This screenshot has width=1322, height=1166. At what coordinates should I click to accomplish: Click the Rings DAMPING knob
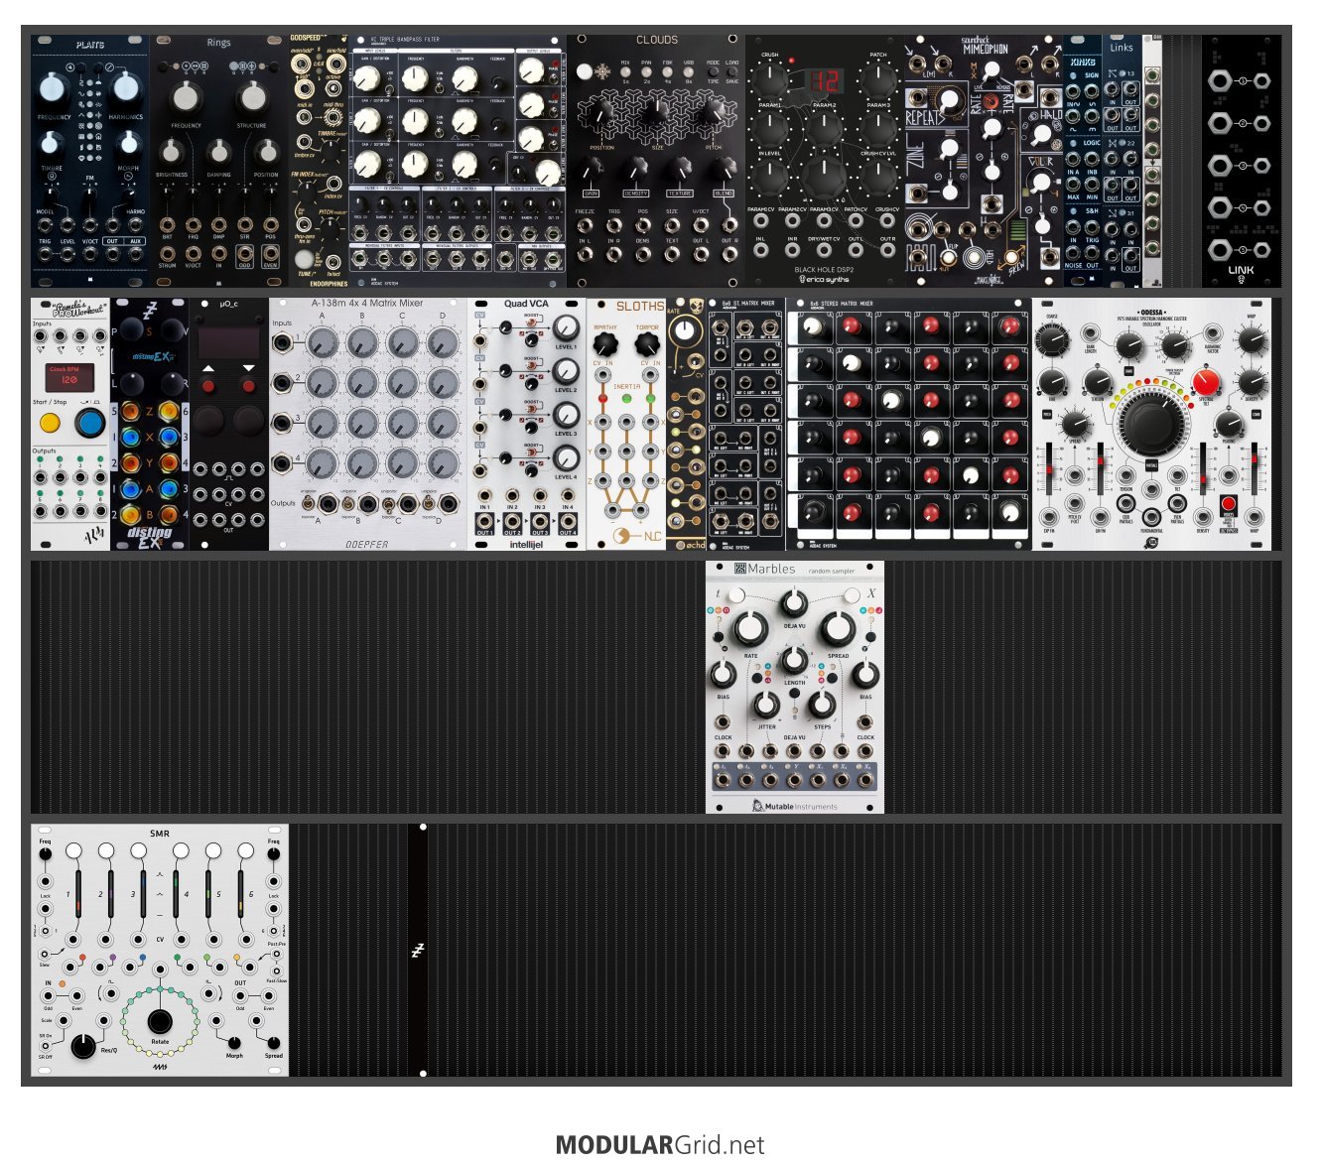point(218,152)
